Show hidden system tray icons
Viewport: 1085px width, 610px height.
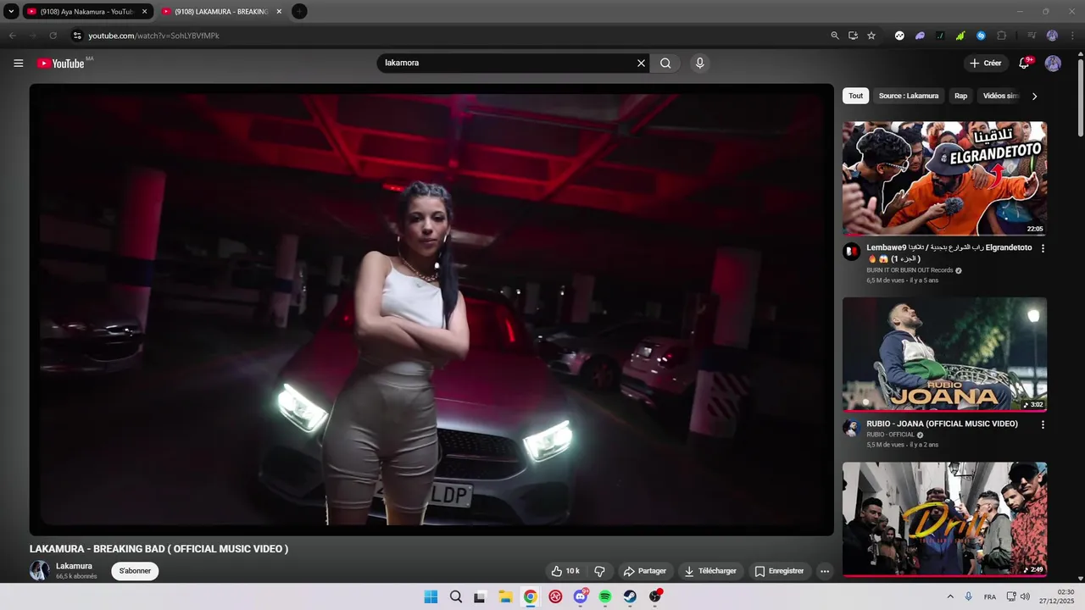[x=950, y=596]
